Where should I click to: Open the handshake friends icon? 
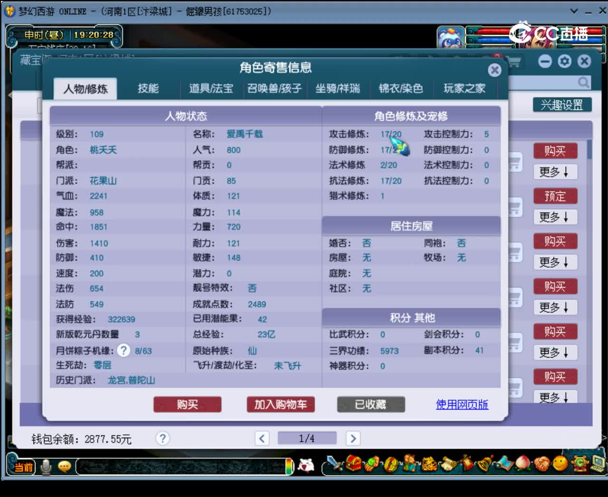[541, 464]
